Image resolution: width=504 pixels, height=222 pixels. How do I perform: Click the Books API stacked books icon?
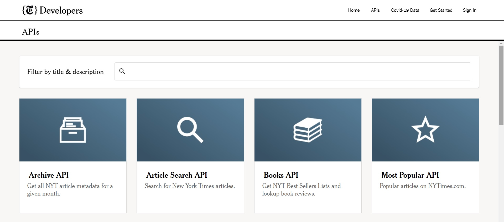[308, 130]
